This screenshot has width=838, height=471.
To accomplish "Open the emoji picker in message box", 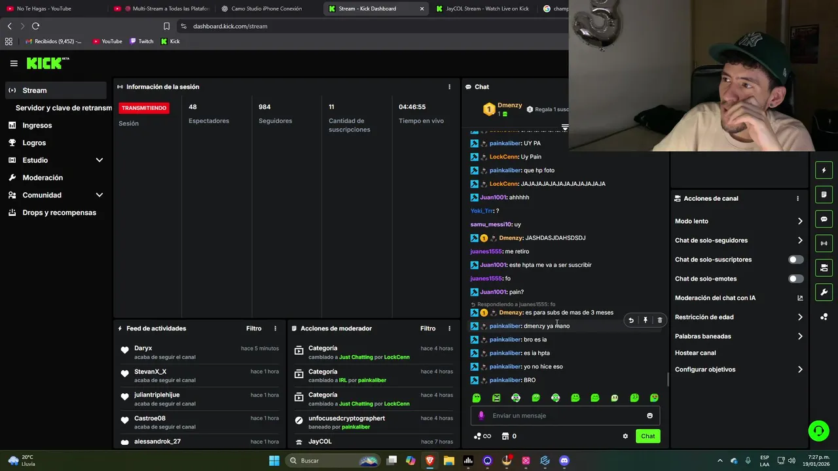I will [x=649, y=415].
